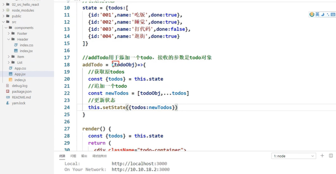
Task: Click the components folder icon
Action: pos(10,28)
